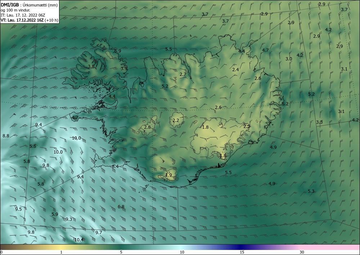Select the 30 label on the color scale
Screen dimensions: 360x255
click(302, 252)
